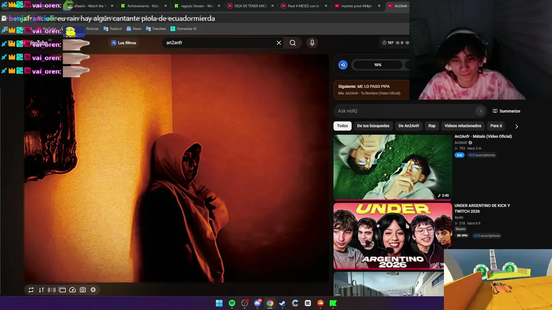Open the UNDER ARGENTINO DE KICK Y TWITCH 2026 title
Viewport: 552px width, 310px height.
point(482,208)
